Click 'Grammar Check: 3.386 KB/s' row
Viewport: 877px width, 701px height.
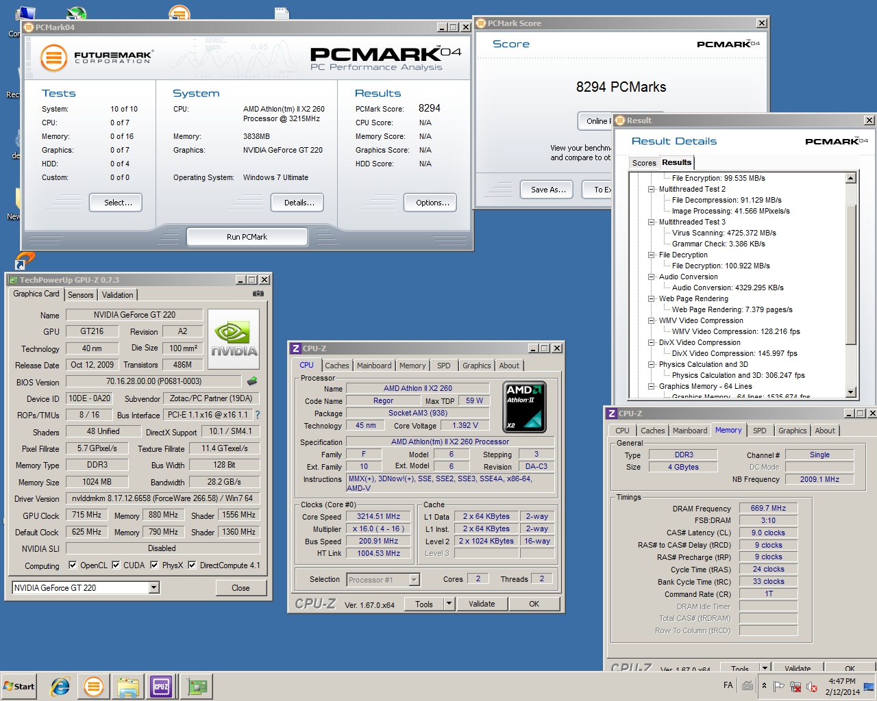click(718, 244)
